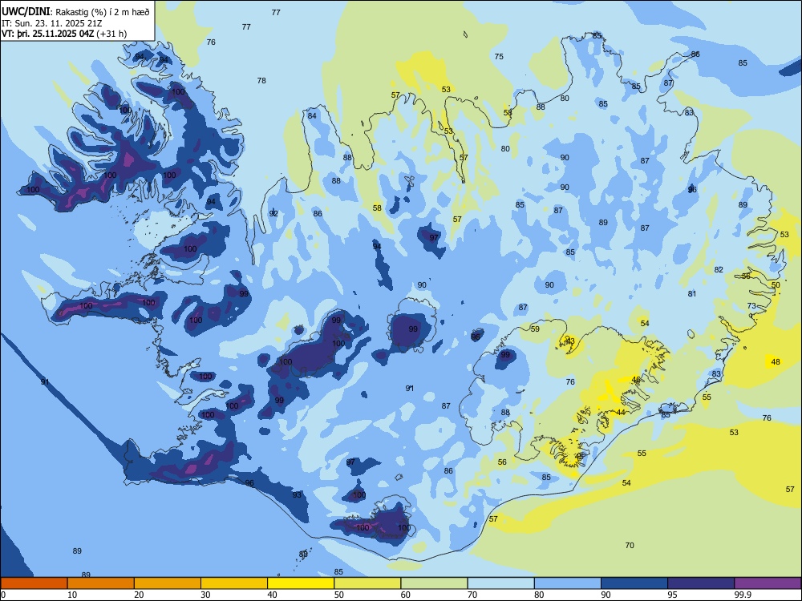Screen dimensions: 802x601
Task: Click the legend label '95'
Action: 672,595
